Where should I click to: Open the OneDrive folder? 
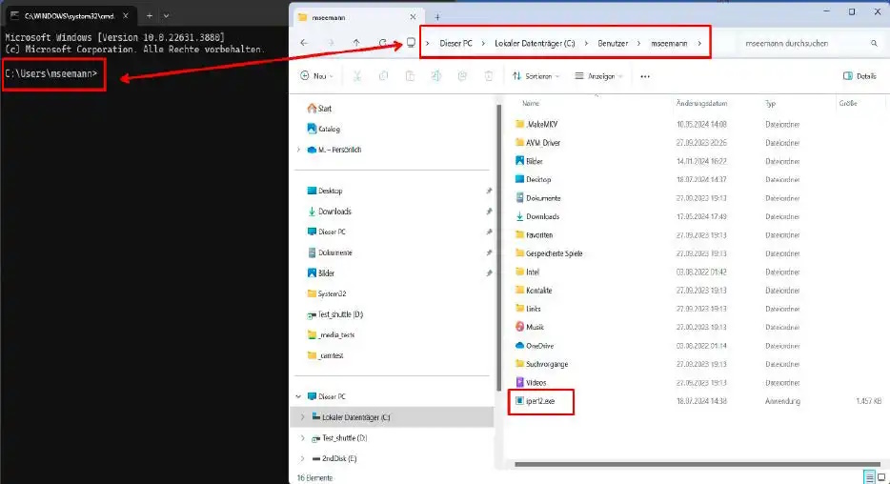(539, 345)
